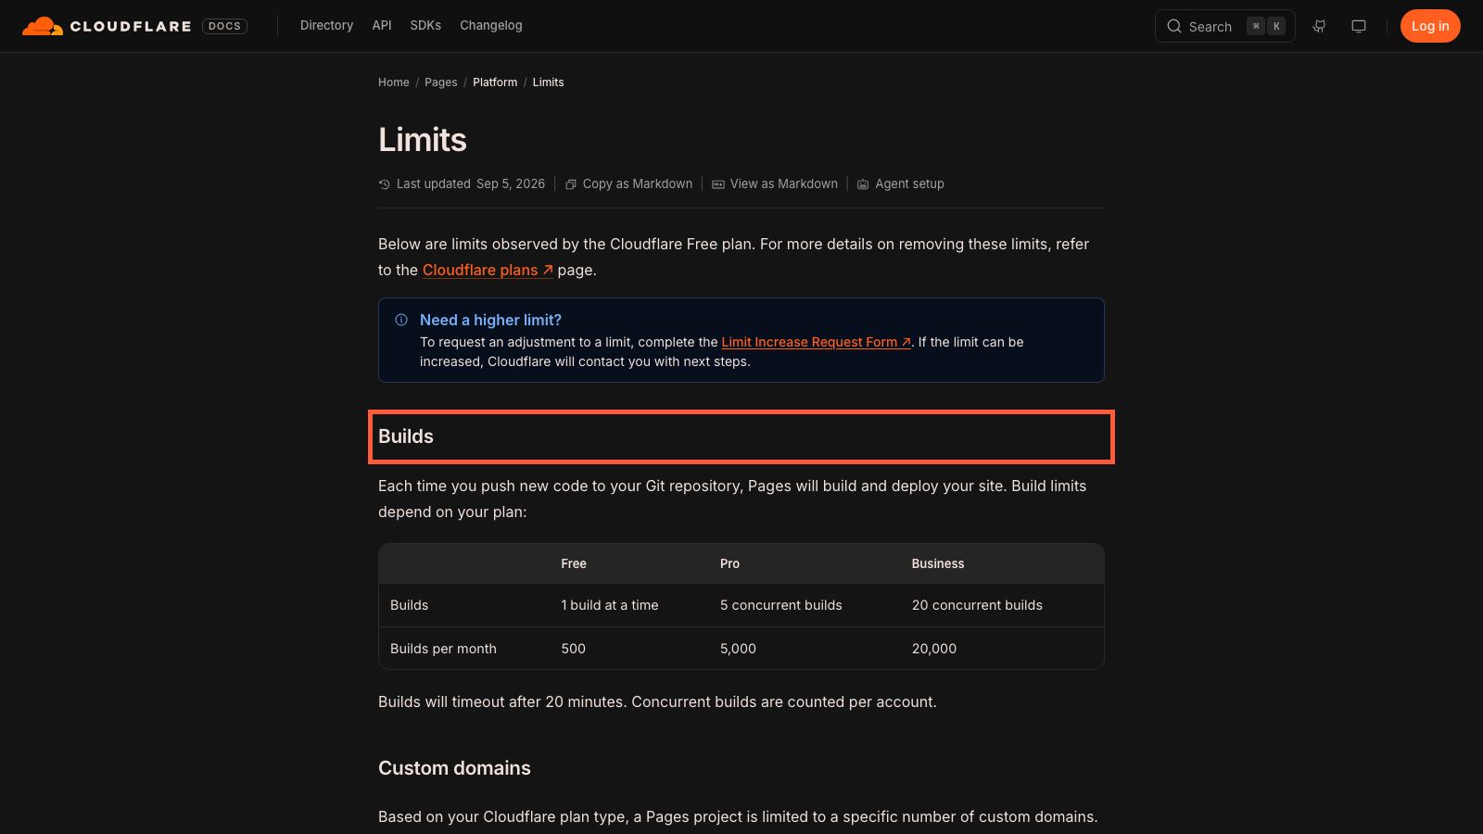The image size is (1483, 834).
Task: Click the '20 concurrent builds' cell
Action: click(x=977, y=605)
